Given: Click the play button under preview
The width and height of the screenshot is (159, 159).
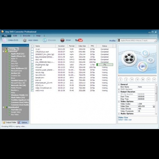Looking at the screenshot, I should pos(132,79).
